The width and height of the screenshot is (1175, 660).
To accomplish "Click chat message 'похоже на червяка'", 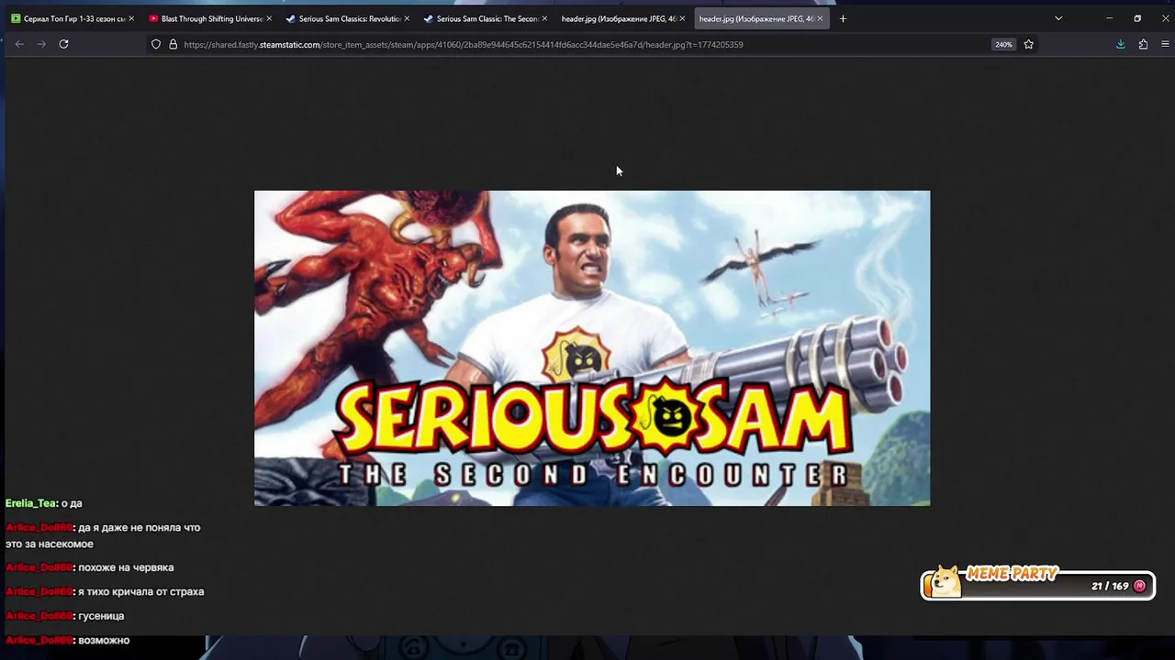I will pos(126,567).
